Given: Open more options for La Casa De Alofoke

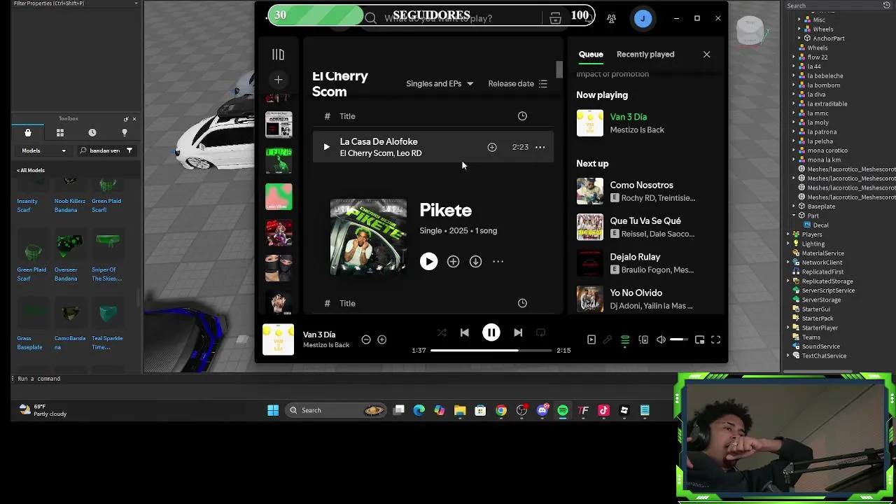Looking at the screenshot, I should click(x=540, y=147).
